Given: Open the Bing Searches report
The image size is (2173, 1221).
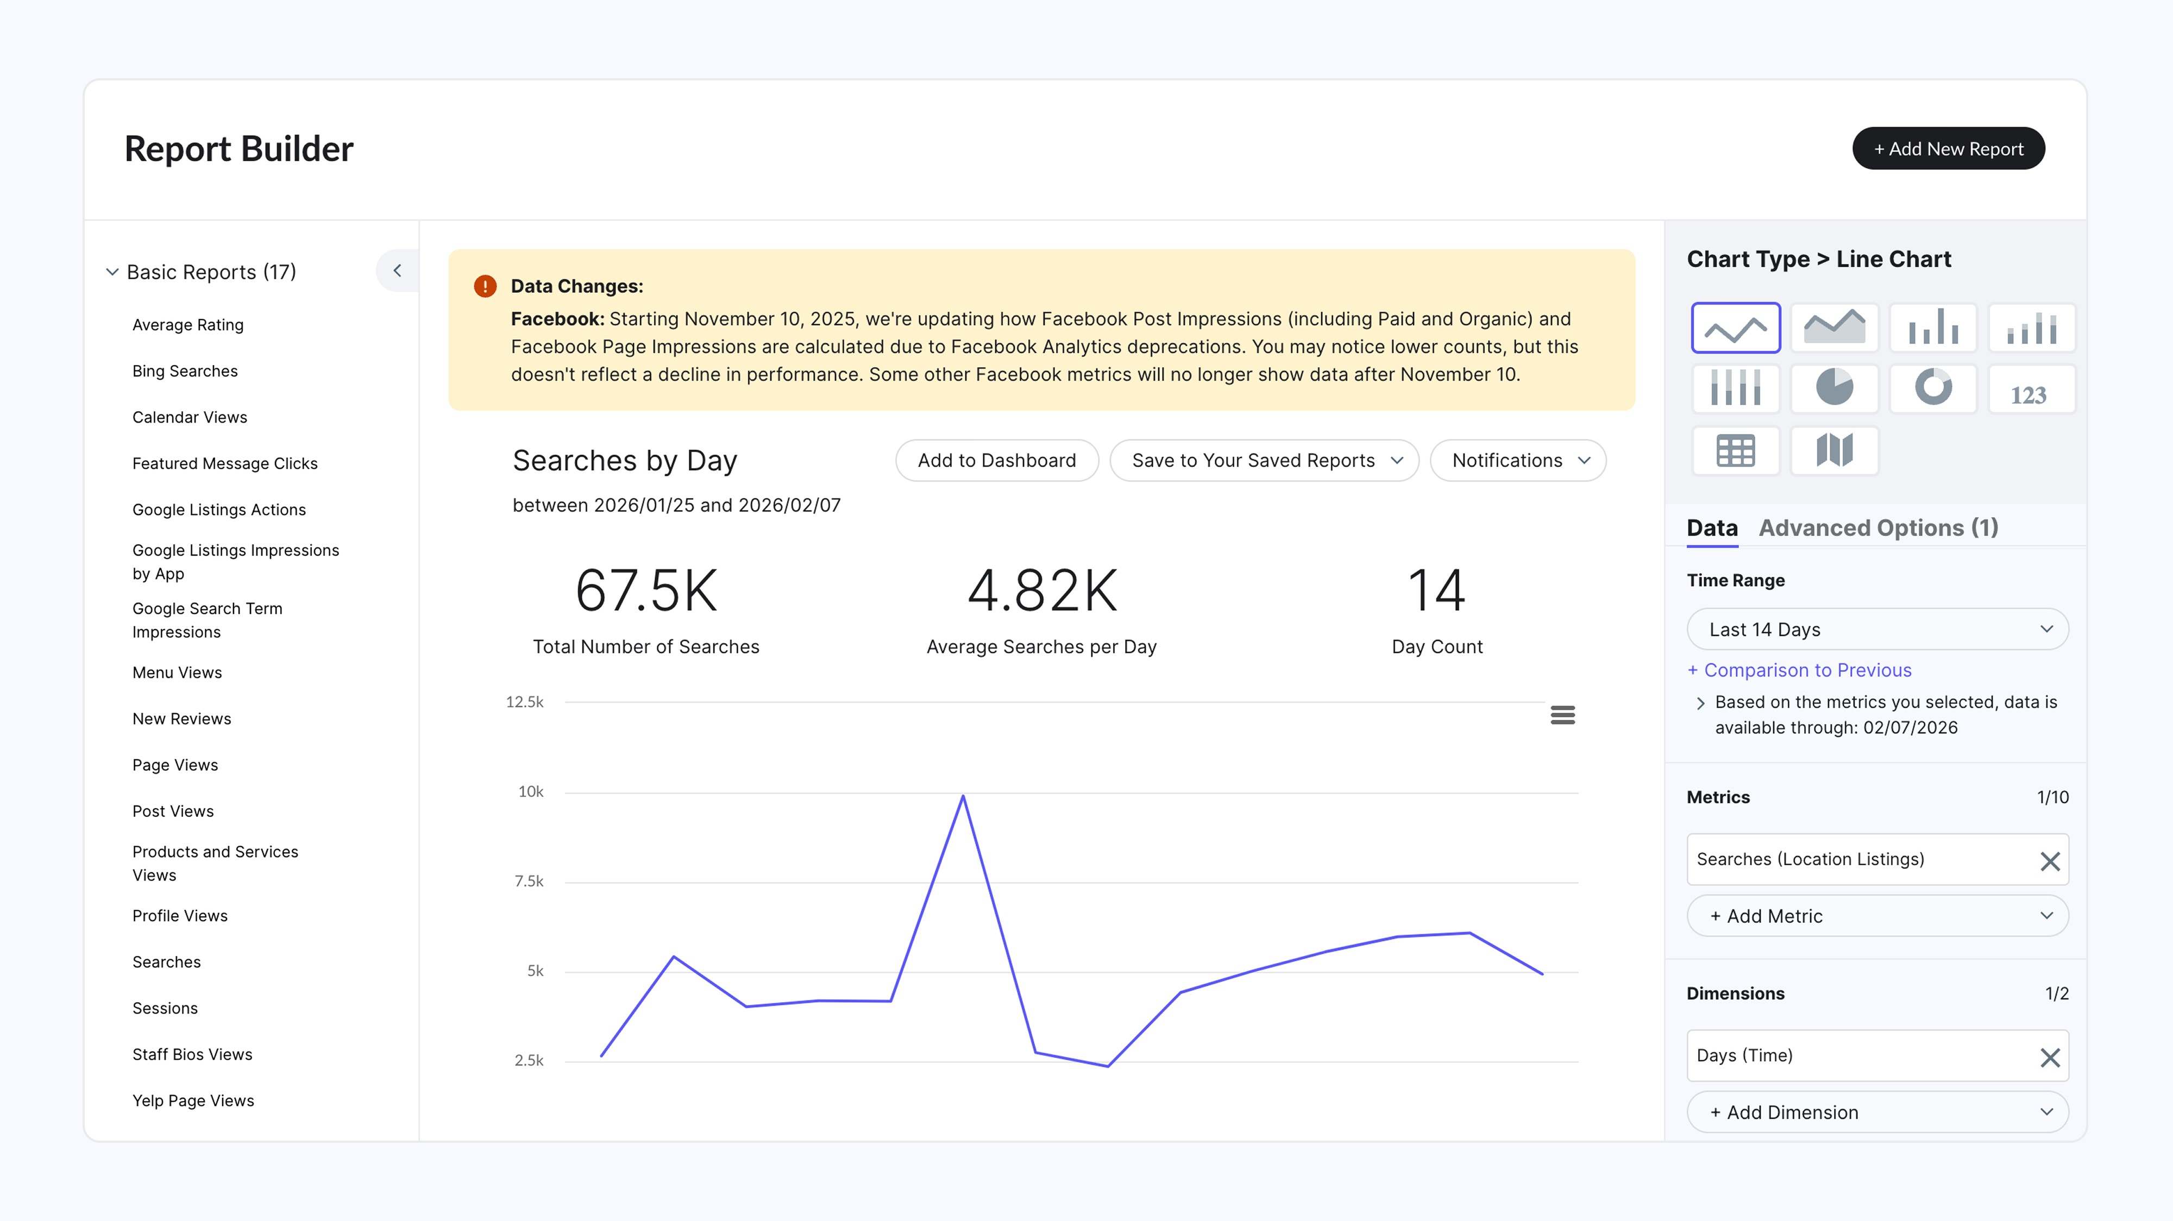Looking at the screenshot, I should pyautogui.click(x=185, y=371).
